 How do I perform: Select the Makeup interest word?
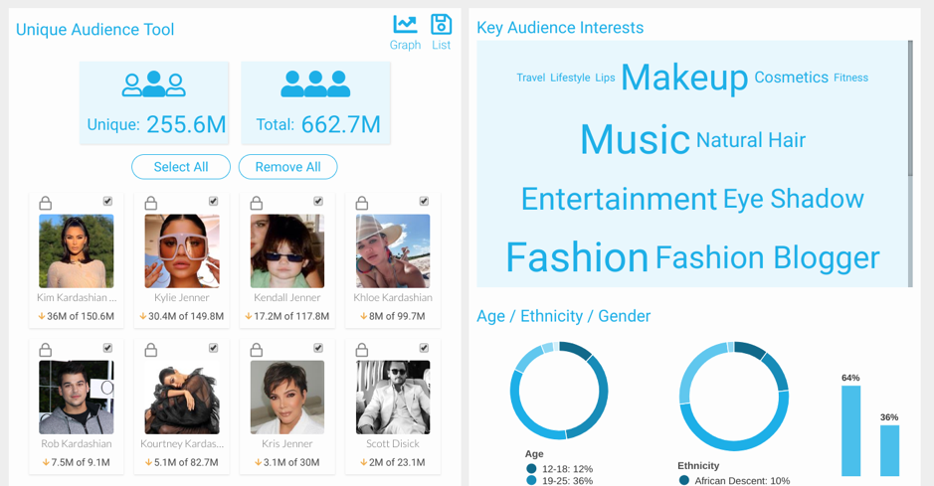pos(684,78)
